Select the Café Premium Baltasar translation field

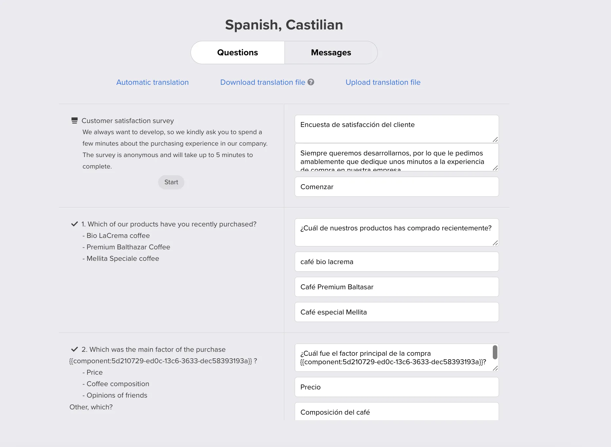point(396,287)
